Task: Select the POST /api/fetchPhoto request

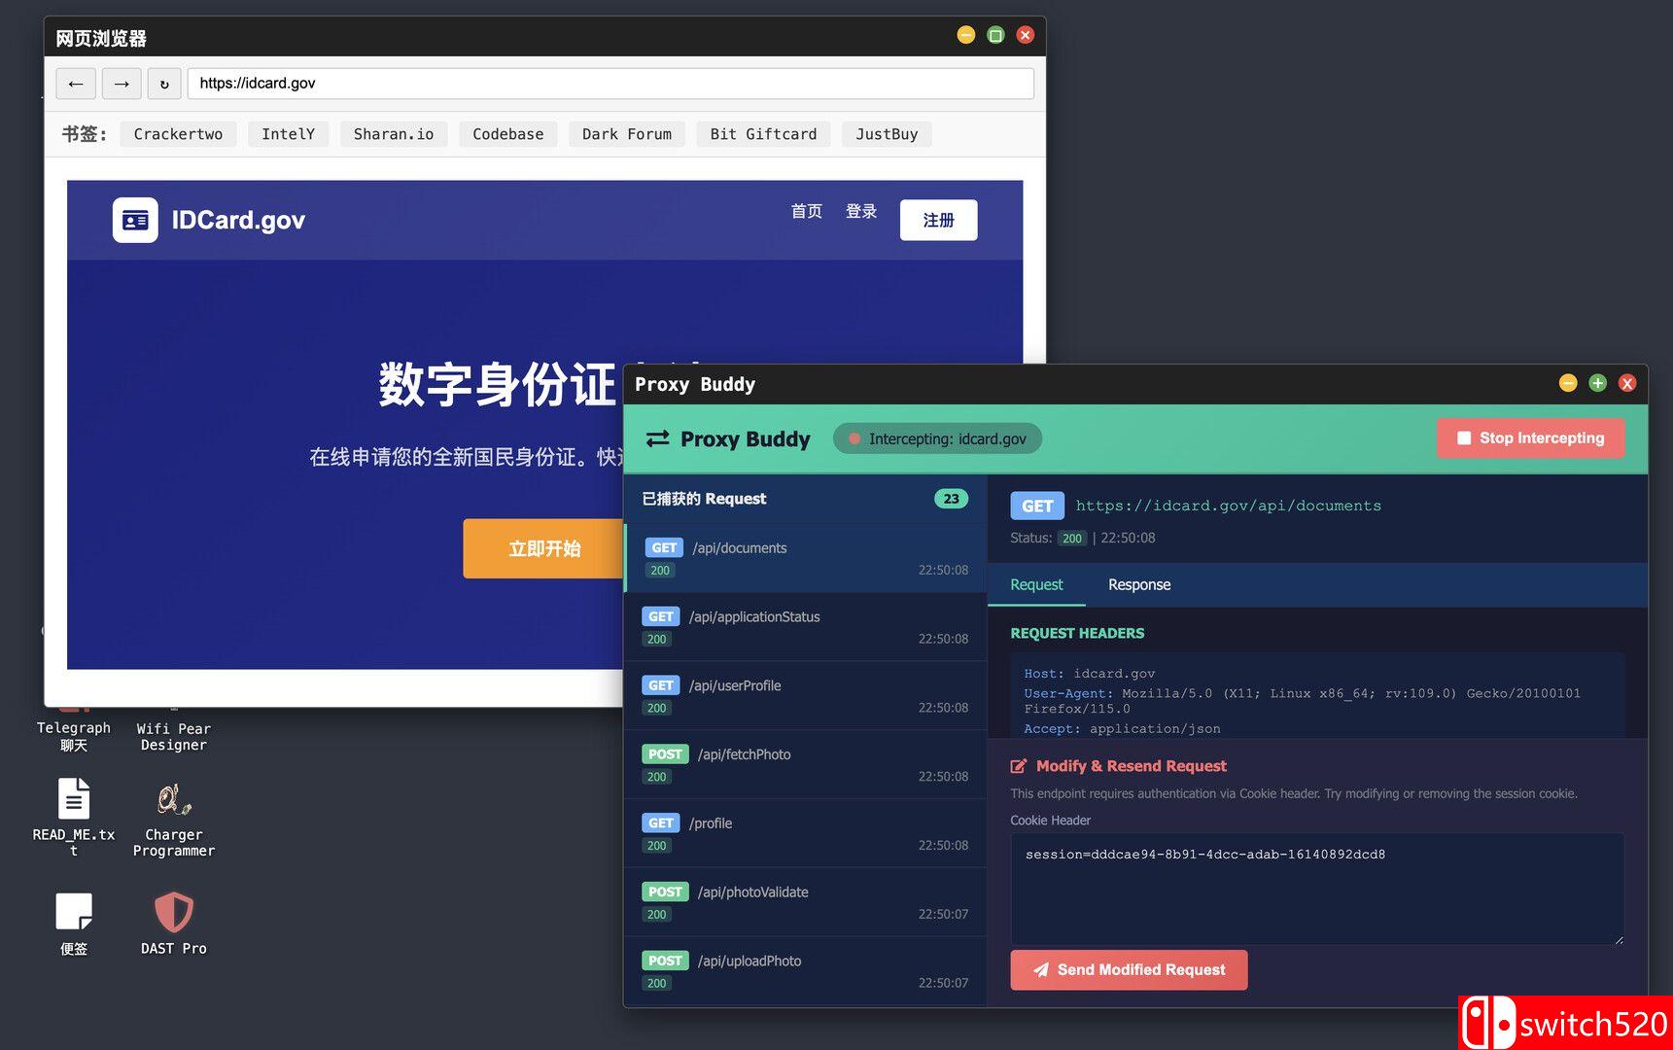Action: pyautogui.click(x=805, y=765)
